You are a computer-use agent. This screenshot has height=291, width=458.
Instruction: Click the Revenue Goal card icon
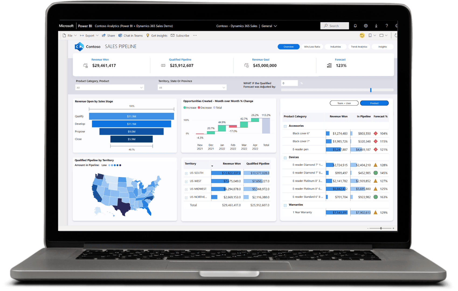pyautogui.click(x=247, y=65)
